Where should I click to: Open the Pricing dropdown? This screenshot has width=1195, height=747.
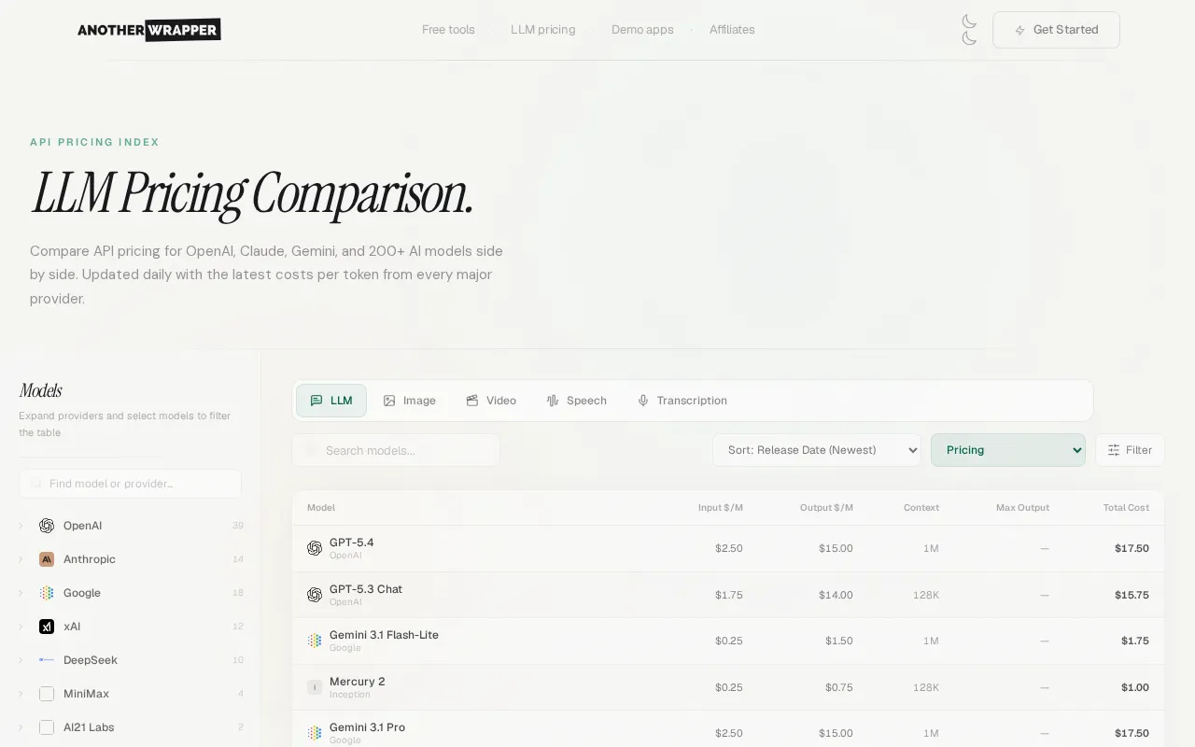pos(1008,450)
